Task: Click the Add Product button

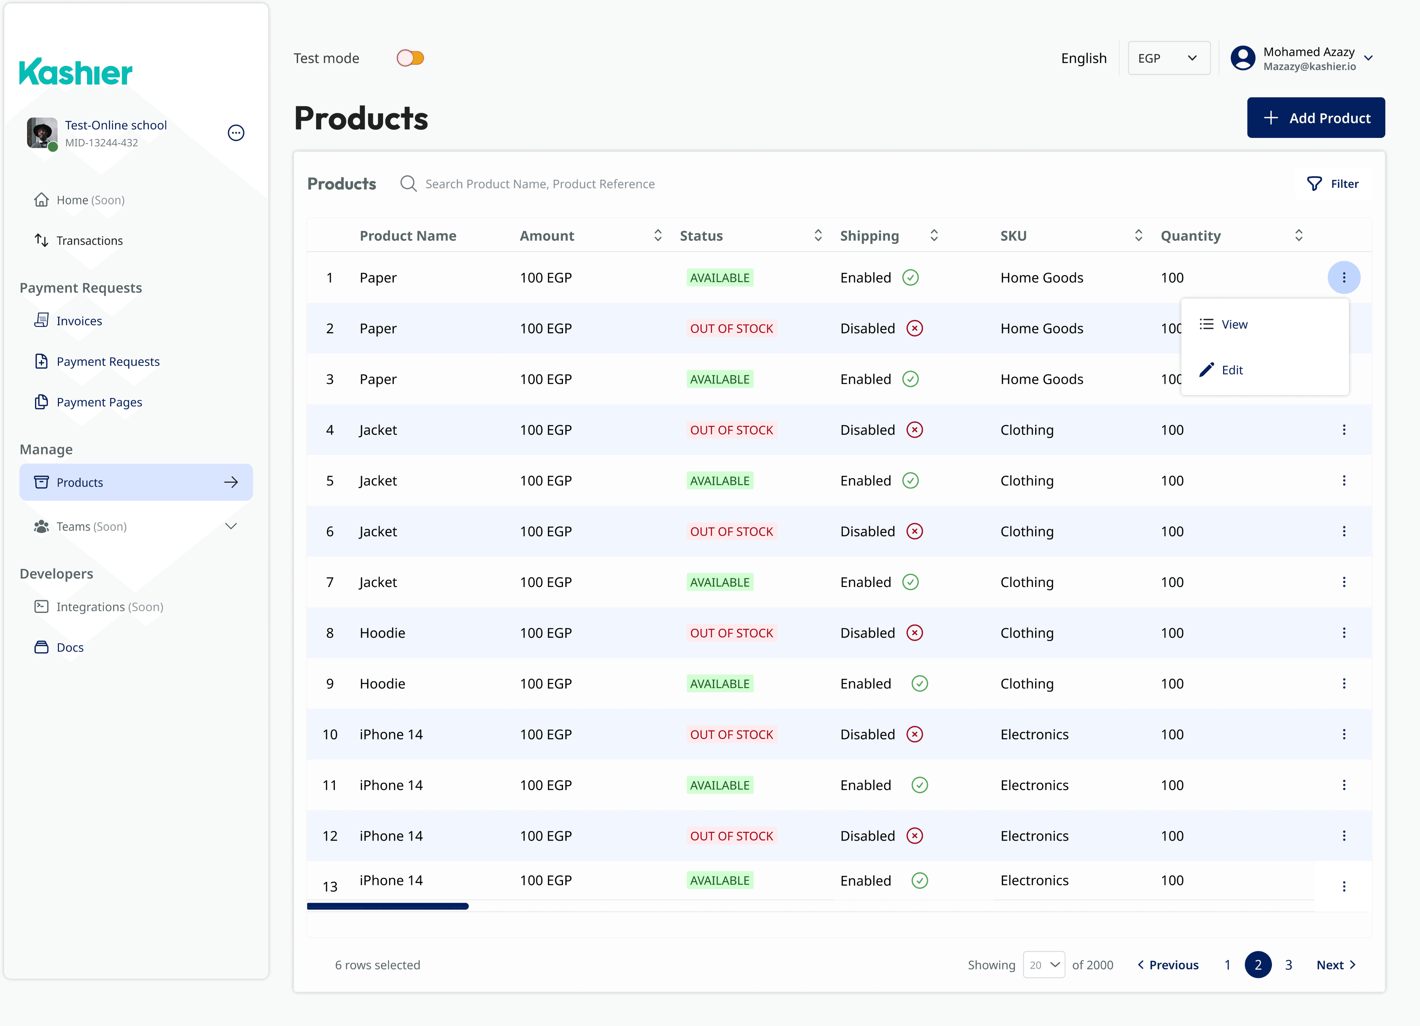Action: pos(1315,117)
